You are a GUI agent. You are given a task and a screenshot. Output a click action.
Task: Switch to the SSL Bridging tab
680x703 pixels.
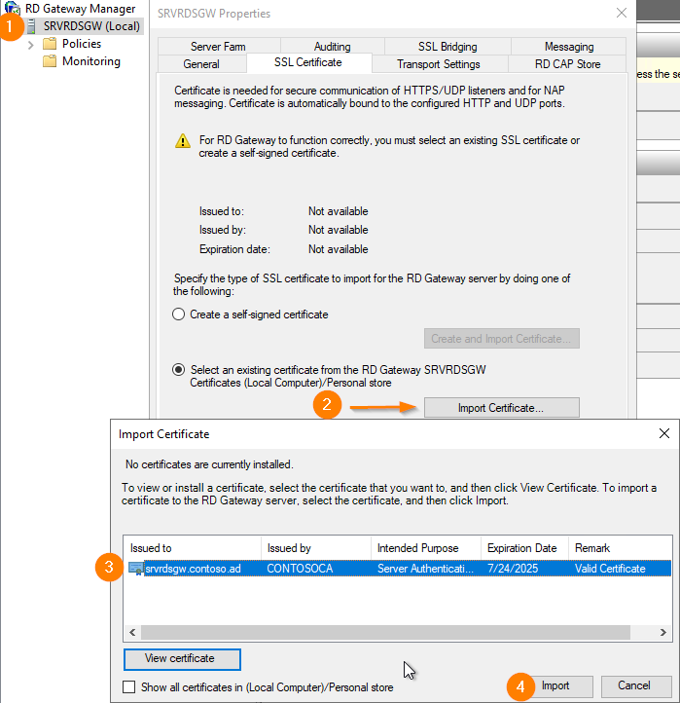click(447, 46)
